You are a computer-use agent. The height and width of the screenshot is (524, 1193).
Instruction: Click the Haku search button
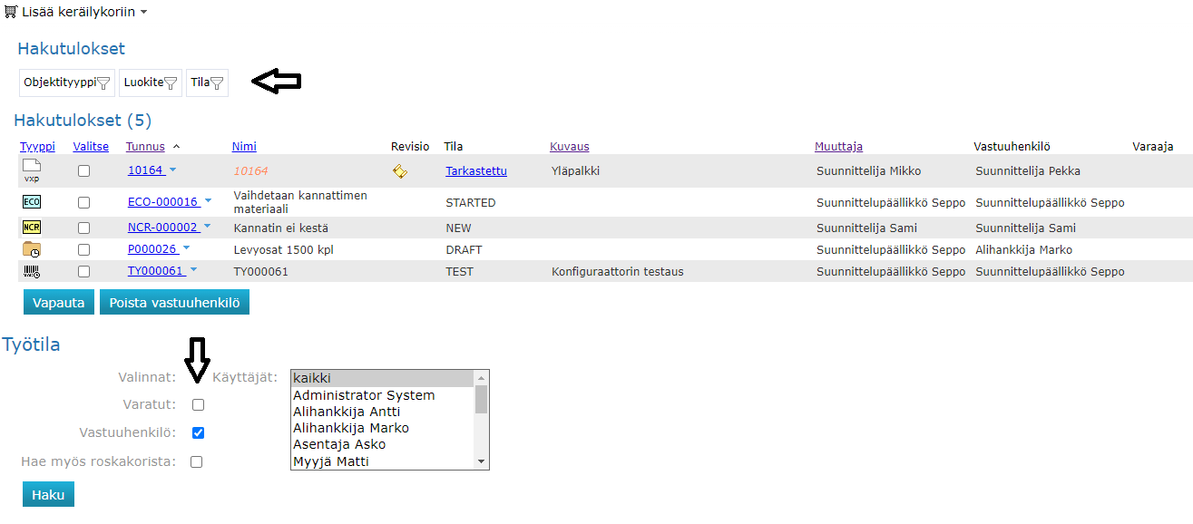coord(48,494)
